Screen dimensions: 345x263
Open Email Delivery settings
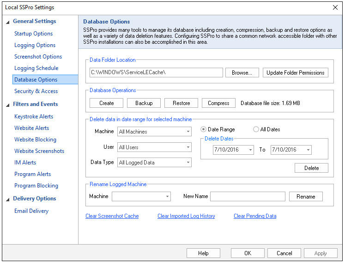point(31,211)
